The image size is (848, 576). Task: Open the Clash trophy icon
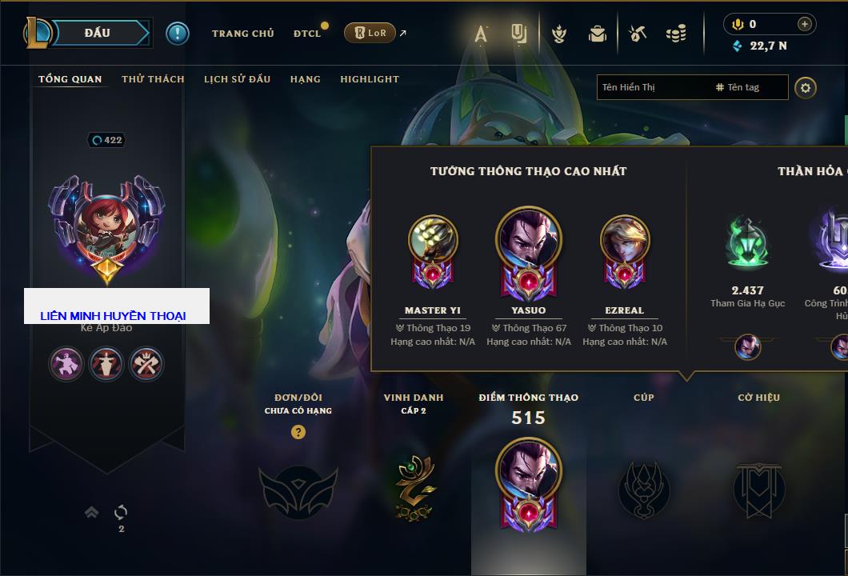click(559, 34)
